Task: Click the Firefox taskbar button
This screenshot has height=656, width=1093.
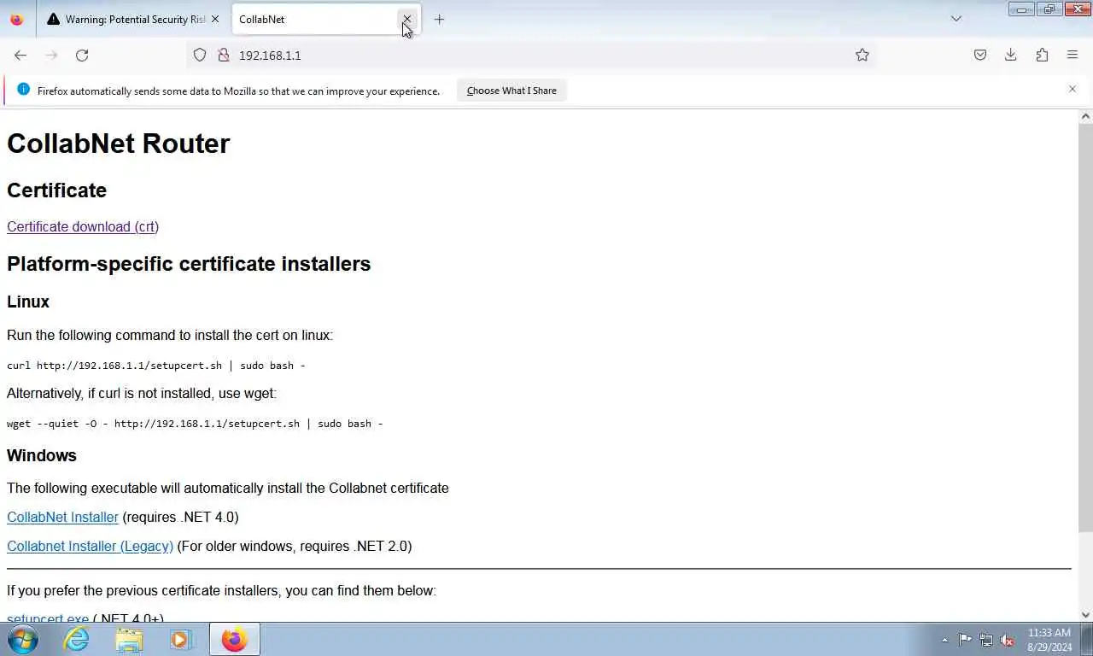Action: (234, 639)
